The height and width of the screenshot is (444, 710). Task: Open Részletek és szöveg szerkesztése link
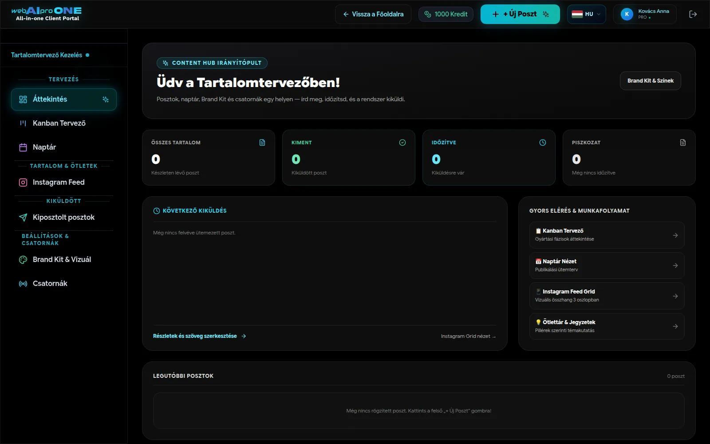click(x=200, y=336)
